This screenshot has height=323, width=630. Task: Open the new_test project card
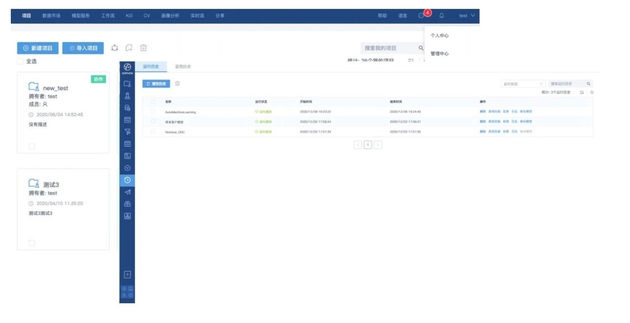(x=63, y=113)
